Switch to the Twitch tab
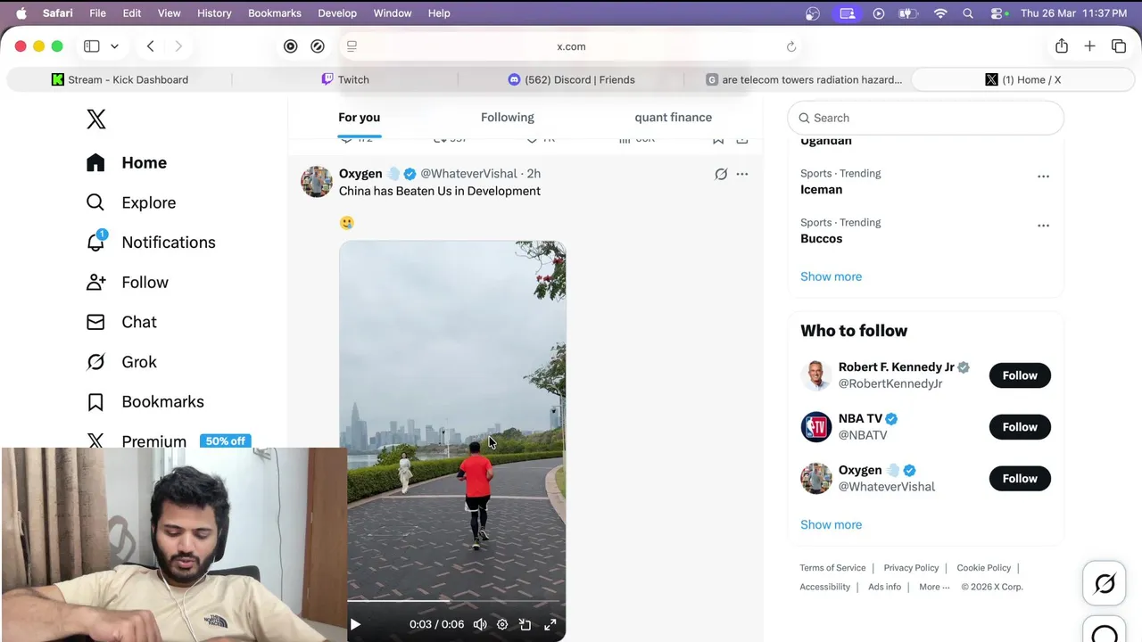1142x642 pixels. click(x=345, y=79)
